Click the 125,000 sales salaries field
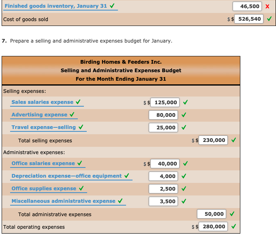The image size is (276, 234). [x=165, y=102]
